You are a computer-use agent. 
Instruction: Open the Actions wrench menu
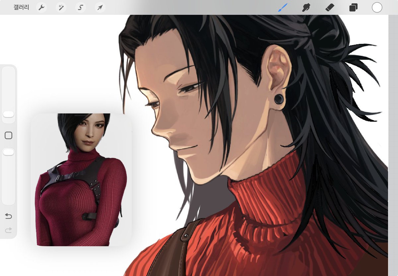(41, 7)
